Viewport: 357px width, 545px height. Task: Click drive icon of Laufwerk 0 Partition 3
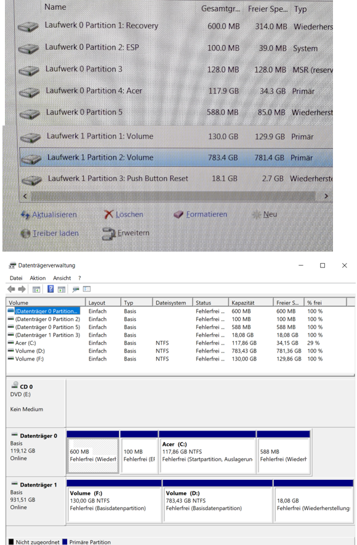[x=29, y=71]
